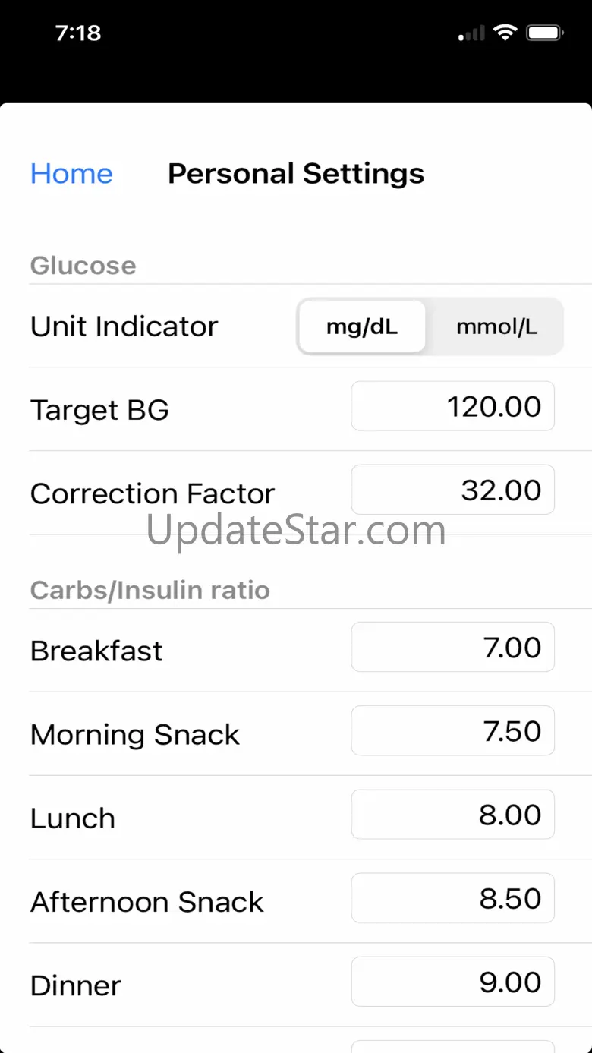
Task: Tap the 7:18 clock in status bar
Action: click(x=78, y=33)
